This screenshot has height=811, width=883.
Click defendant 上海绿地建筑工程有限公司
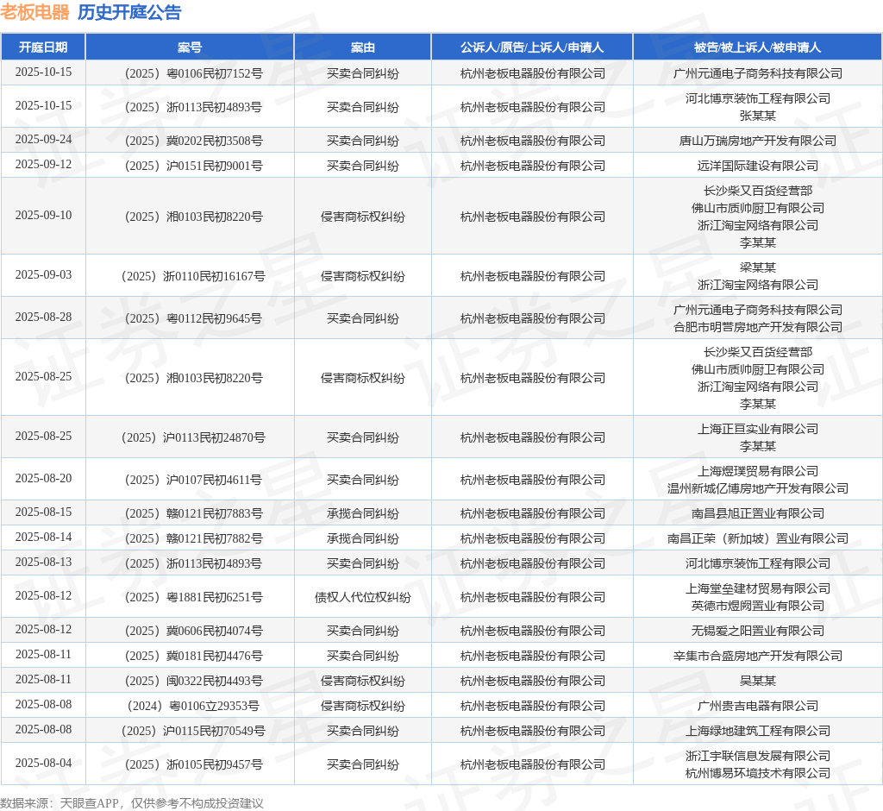click(757, 731)
